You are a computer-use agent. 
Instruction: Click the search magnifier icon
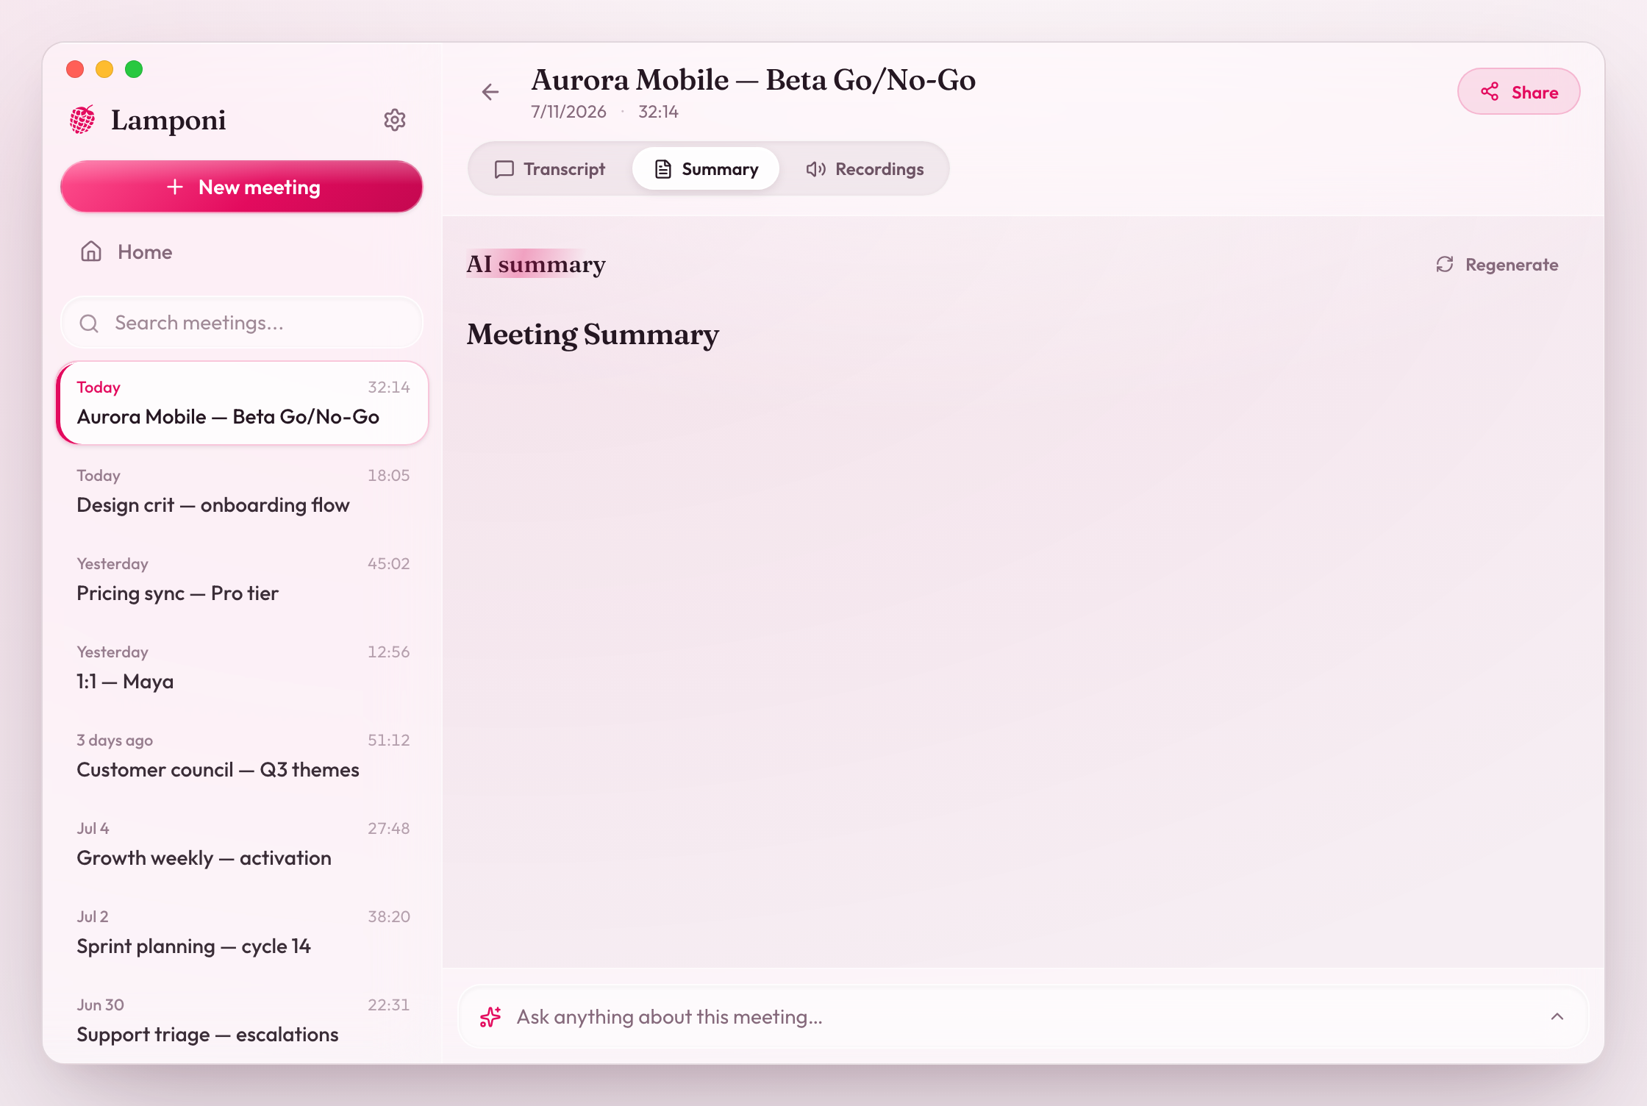[89, 323]
